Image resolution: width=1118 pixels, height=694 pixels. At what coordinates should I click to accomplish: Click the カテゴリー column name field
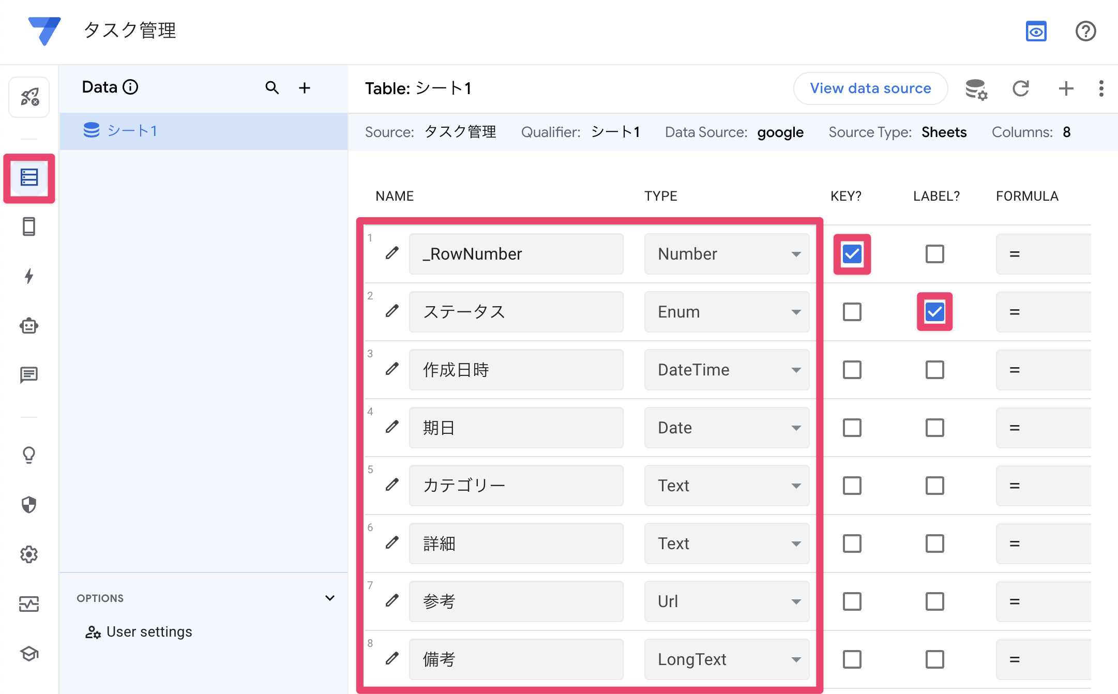pos(516,486)
